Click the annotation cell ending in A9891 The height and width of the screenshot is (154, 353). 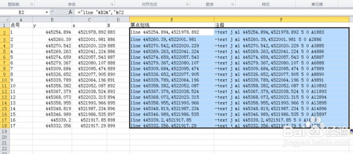tap(282, 80)
